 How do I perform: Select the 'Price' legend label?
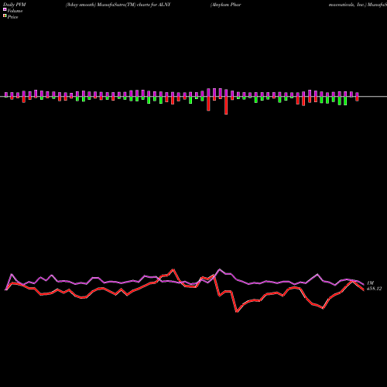tap(12, 17)
